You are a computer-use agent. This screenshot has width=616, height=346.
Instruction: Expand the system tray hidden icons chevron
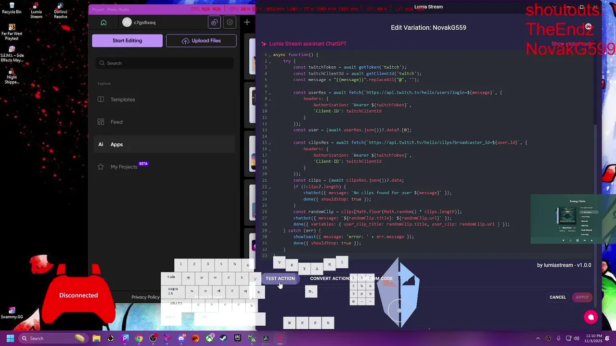point(538,338)
